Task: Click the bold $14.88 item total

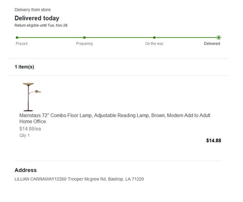Action: (213, 140)
